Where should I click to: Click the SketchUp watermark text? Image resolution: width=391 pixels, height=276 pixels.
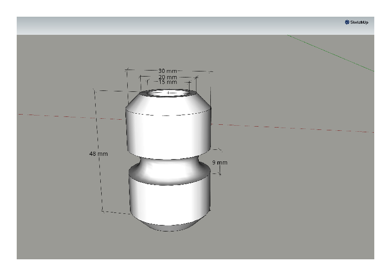[x=359, y=22]
